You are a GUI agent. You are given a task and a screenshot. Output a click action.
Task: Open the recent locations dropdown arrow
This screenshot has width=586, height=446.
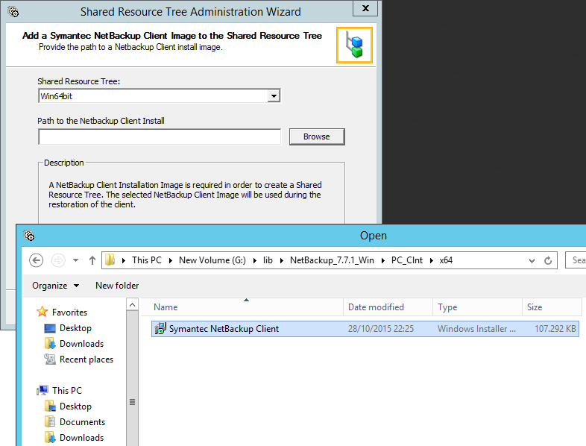[x=75, y=260]
